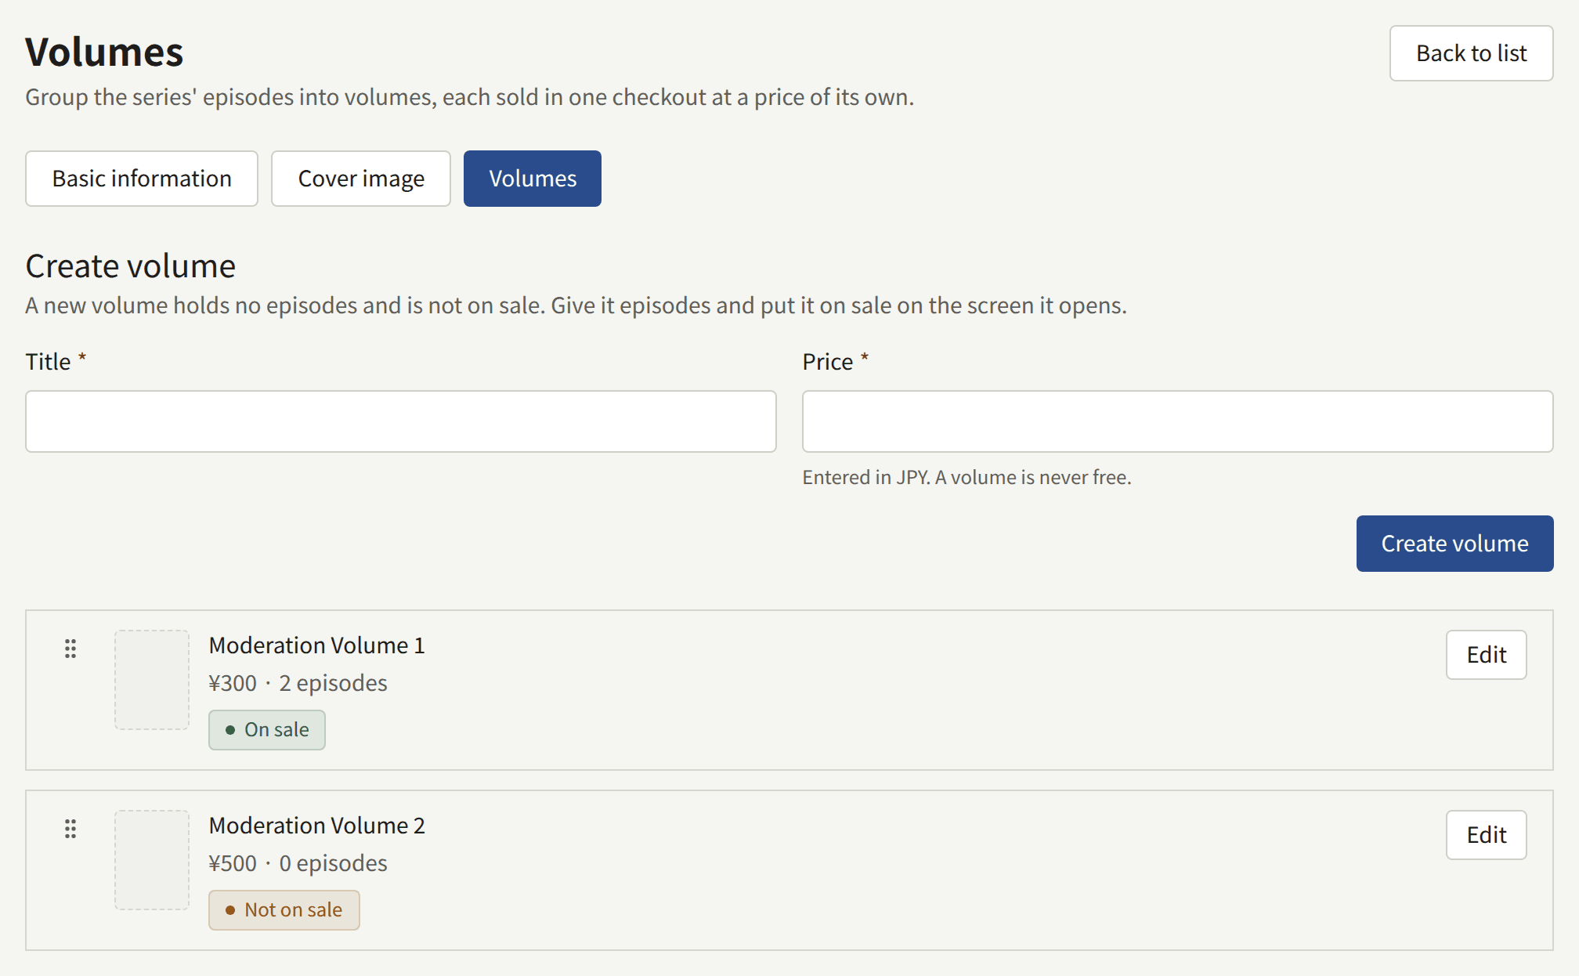Screen dimensions: 1579x976
Task: Click the Create volume button
Action: point(1455,544)
